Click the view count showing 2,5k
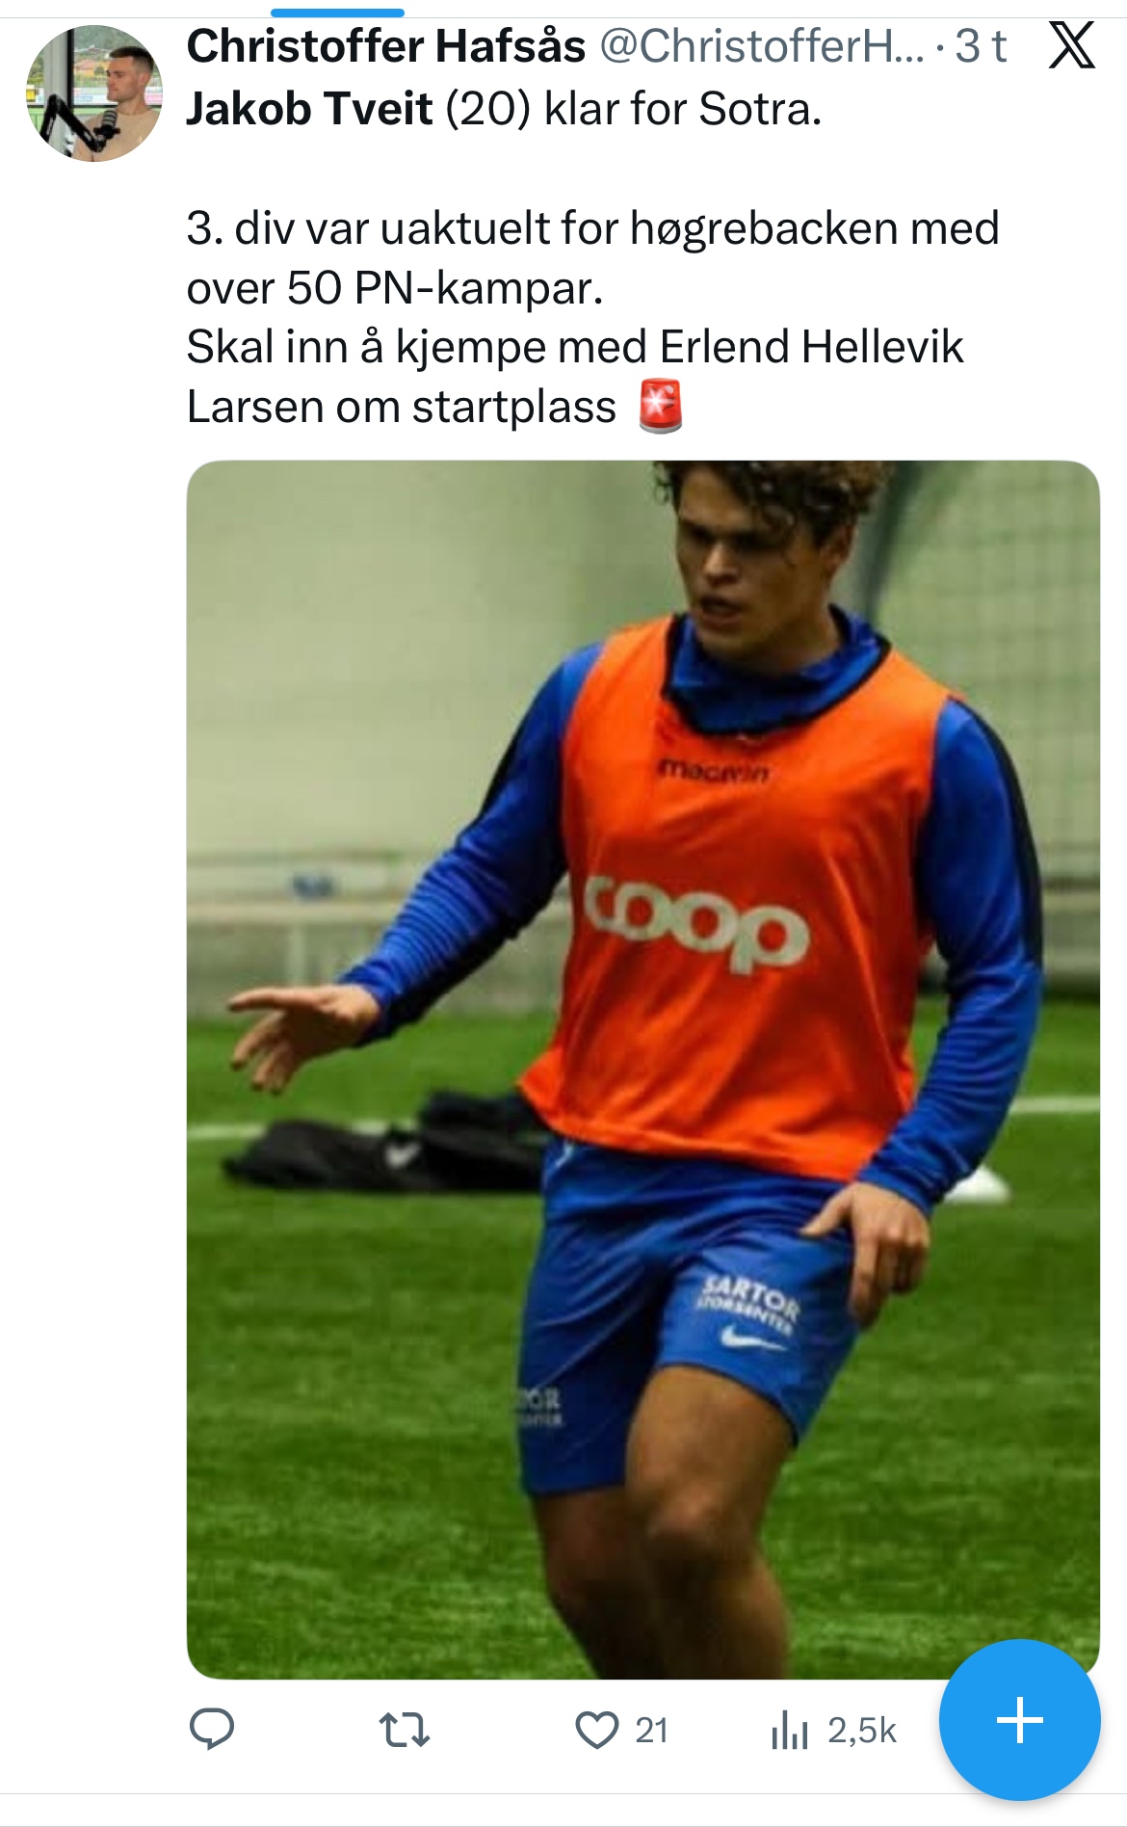 (861, 1731)
